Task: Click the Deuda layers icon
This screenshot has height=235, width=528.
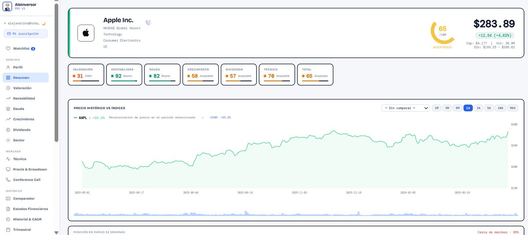Action: coord(8,109)
